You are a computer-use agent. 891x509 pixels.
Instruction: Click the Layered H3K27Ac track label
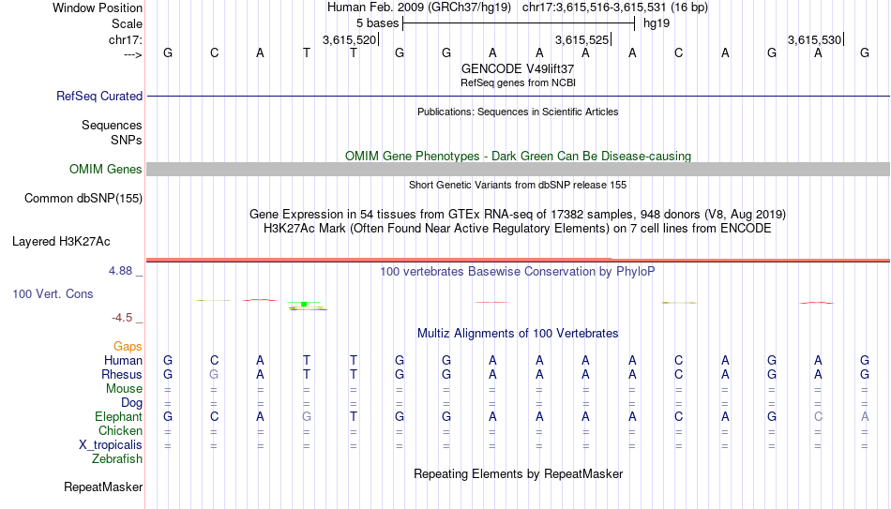(61, 242)
